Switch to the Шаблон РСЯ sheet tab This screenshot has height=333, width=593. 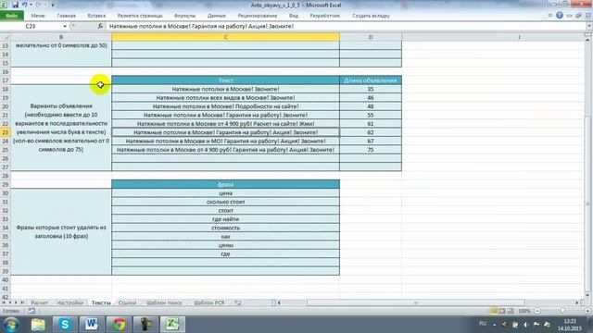(x=209, y=302)
